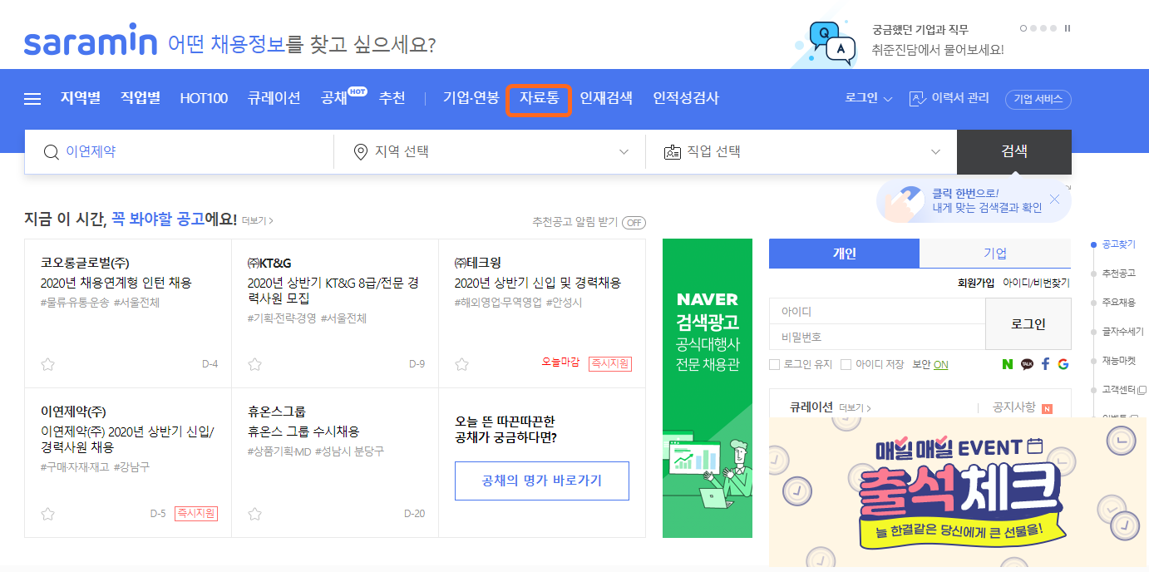Star the 이연제약 job posting
Image resolution: width=1149 pixels, height=572 pixels.
point(47,513)
